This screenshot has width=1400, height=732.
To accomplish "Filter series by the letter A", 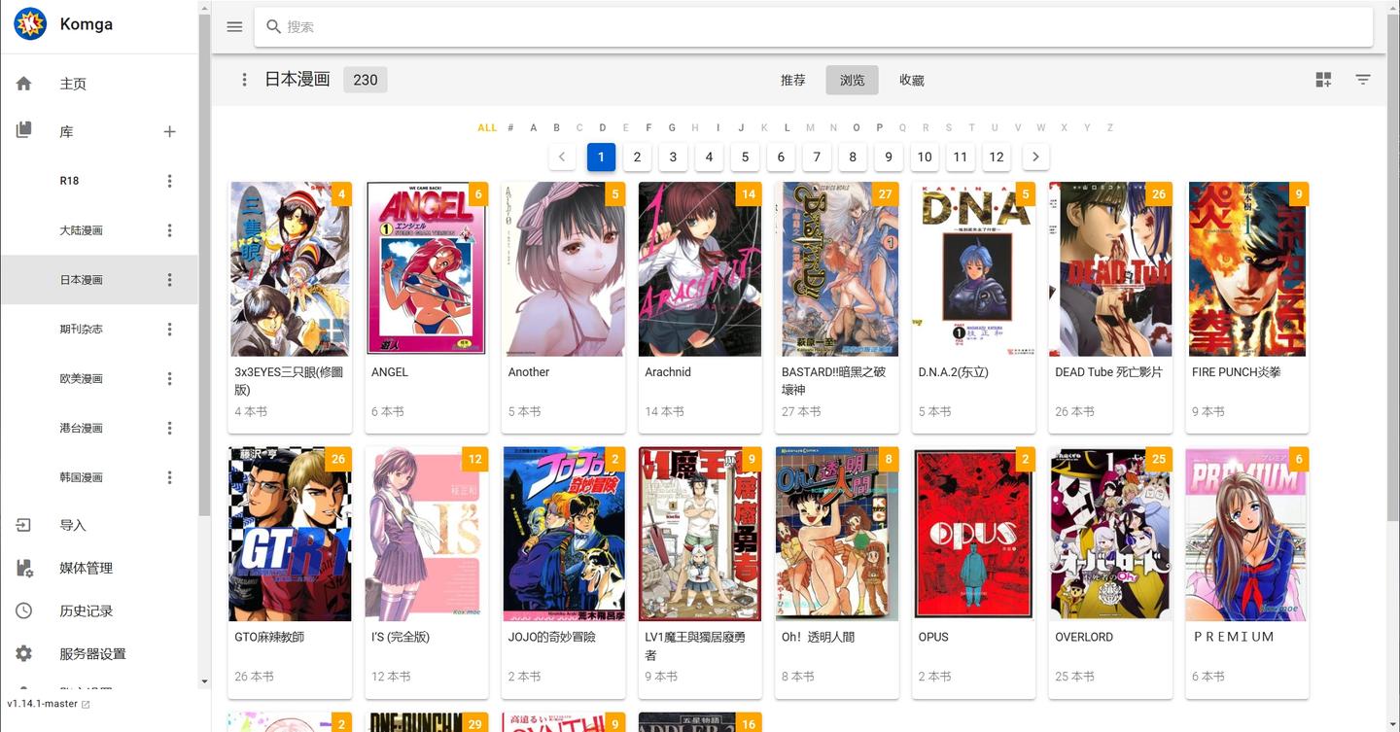I will 533,127.
